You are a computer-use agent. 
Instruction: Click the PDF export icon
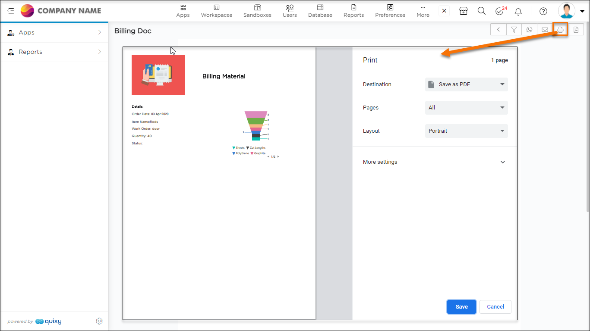[576, 30]
